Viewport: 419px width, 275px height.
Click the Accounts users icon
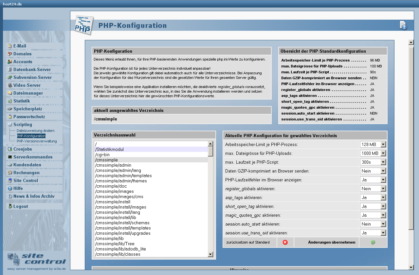point(10,62)
